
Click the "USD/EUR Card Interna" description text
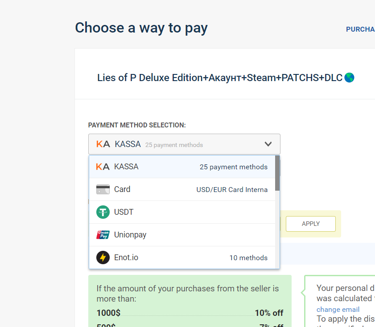coord(232,190)
